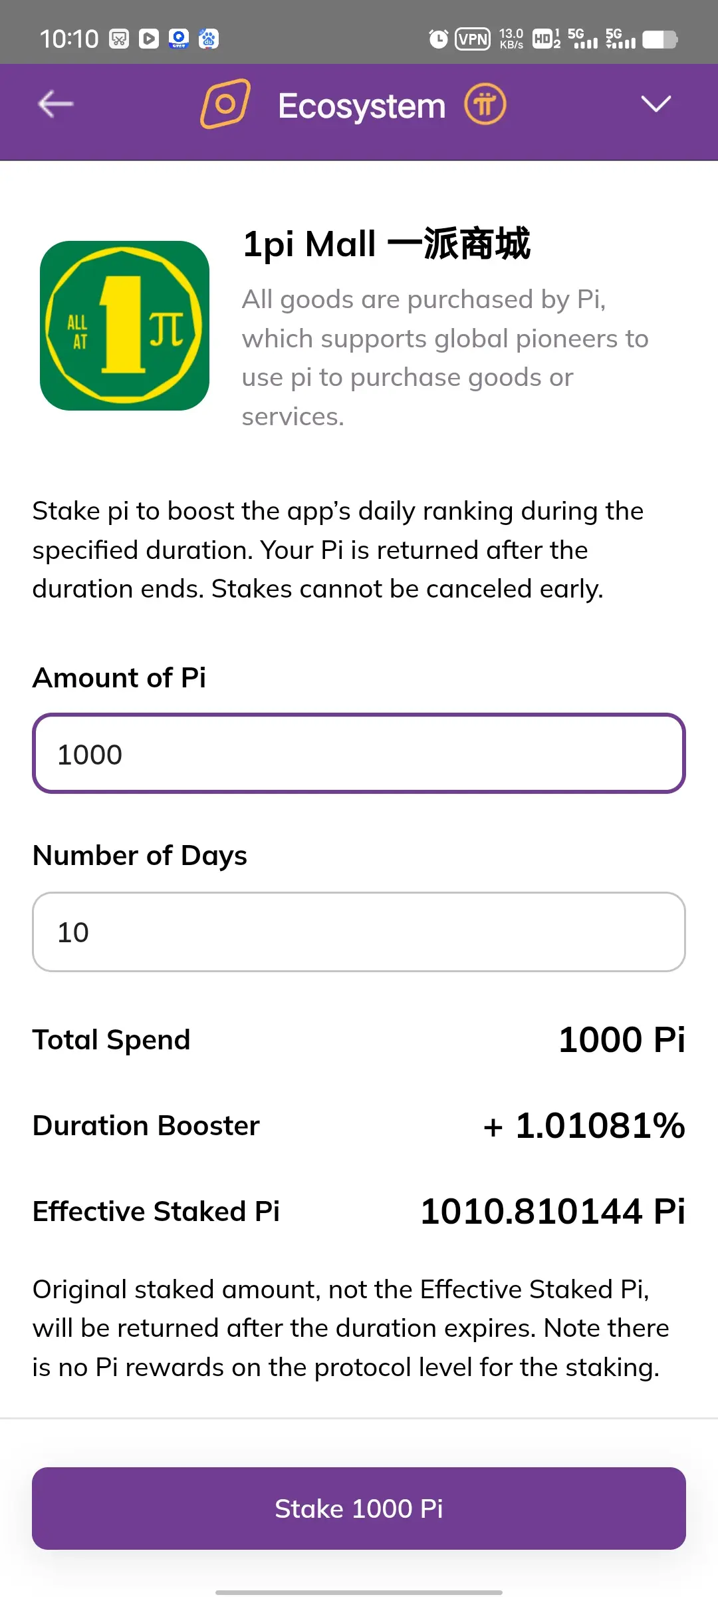The height and width of the screenshot is (1597, 718).
Task: Tap the orange Ecosystem logo icon
Action: (225, 104)
